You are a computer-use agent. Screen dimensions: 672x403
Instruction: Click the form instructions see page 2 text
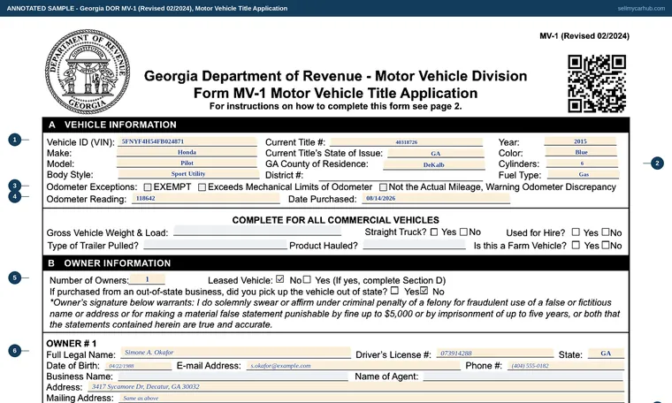pyautogui.click(x=336, y=106)
